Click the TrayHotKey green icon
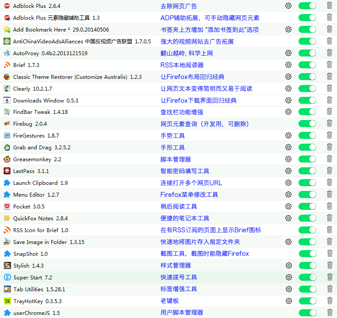 [7, 301]
